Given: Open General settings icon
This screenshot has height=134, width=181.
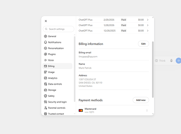Looking at the screenshot, I should tap(46, 36).
